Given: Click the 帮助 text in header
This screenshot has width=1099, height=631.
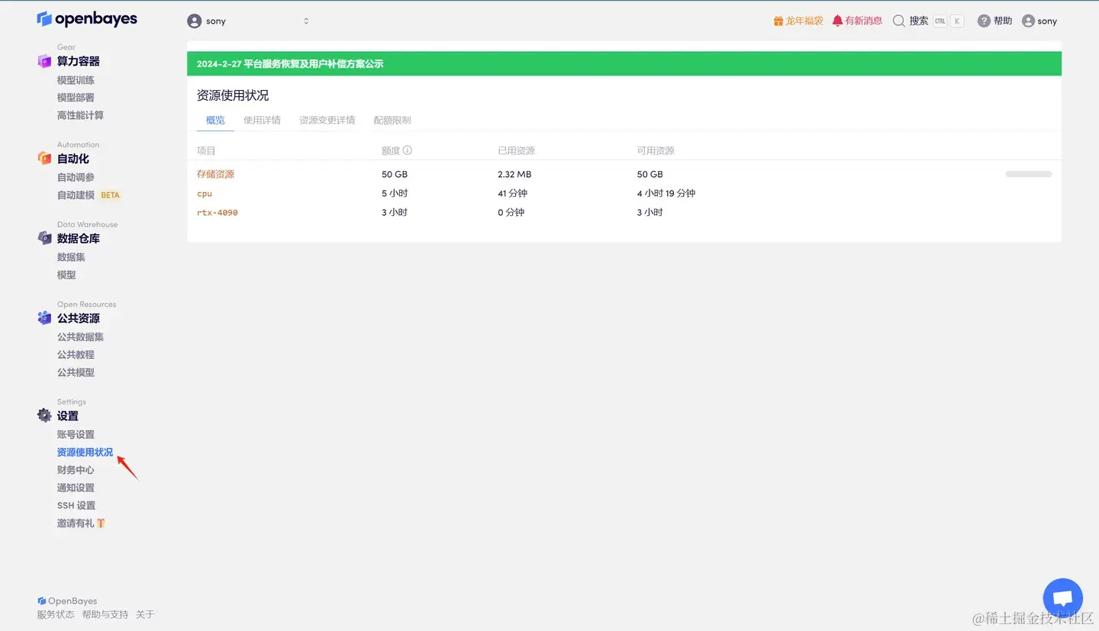Looking at the screenshot, I should pyautogui.click(x=1003, y=21).
